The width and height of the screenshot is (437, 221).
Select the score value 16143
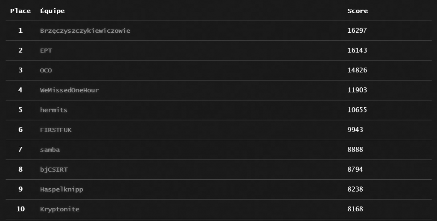[x=357, y=50]
